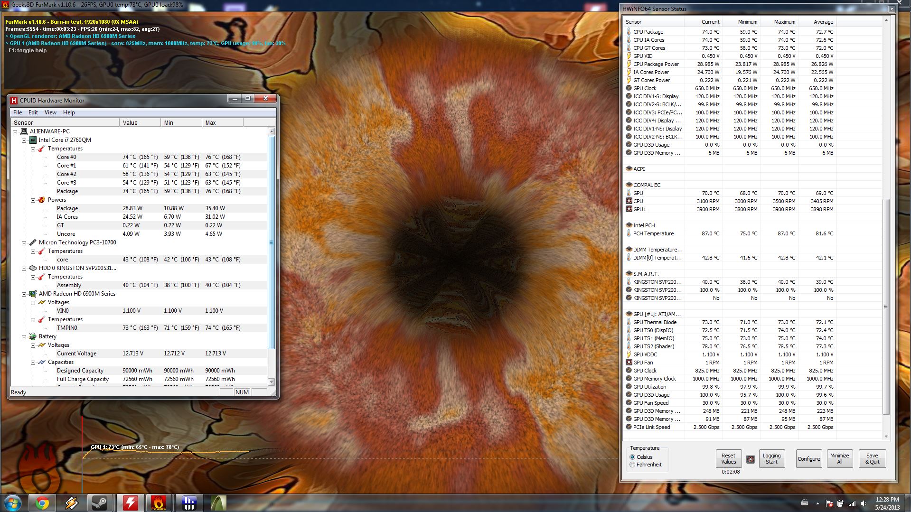Open the Help menu in Hardware Monitor
The height and width of the screenshot is (512, 911).
click(x=69, y=112)
